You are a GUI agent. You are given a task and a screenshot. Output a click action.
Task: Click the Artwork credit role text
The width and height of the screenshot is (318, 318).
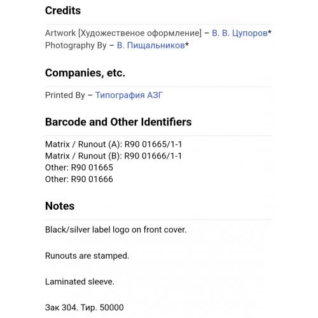123,33
